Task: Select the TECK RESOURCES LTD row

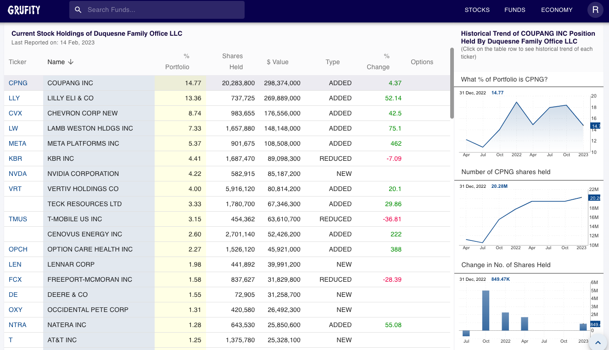Action: [x=84, y=204]
